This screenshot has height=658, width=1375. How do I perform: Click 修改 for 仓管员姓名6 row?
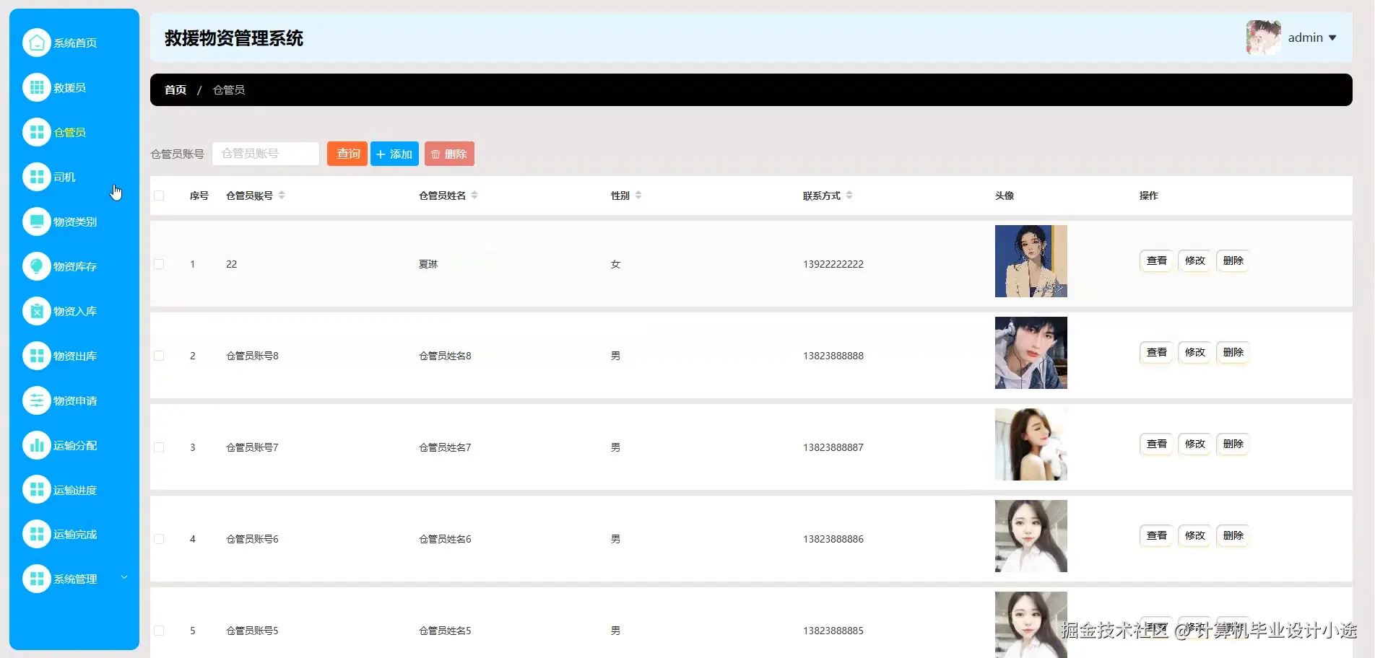(x=1195, y=535)
